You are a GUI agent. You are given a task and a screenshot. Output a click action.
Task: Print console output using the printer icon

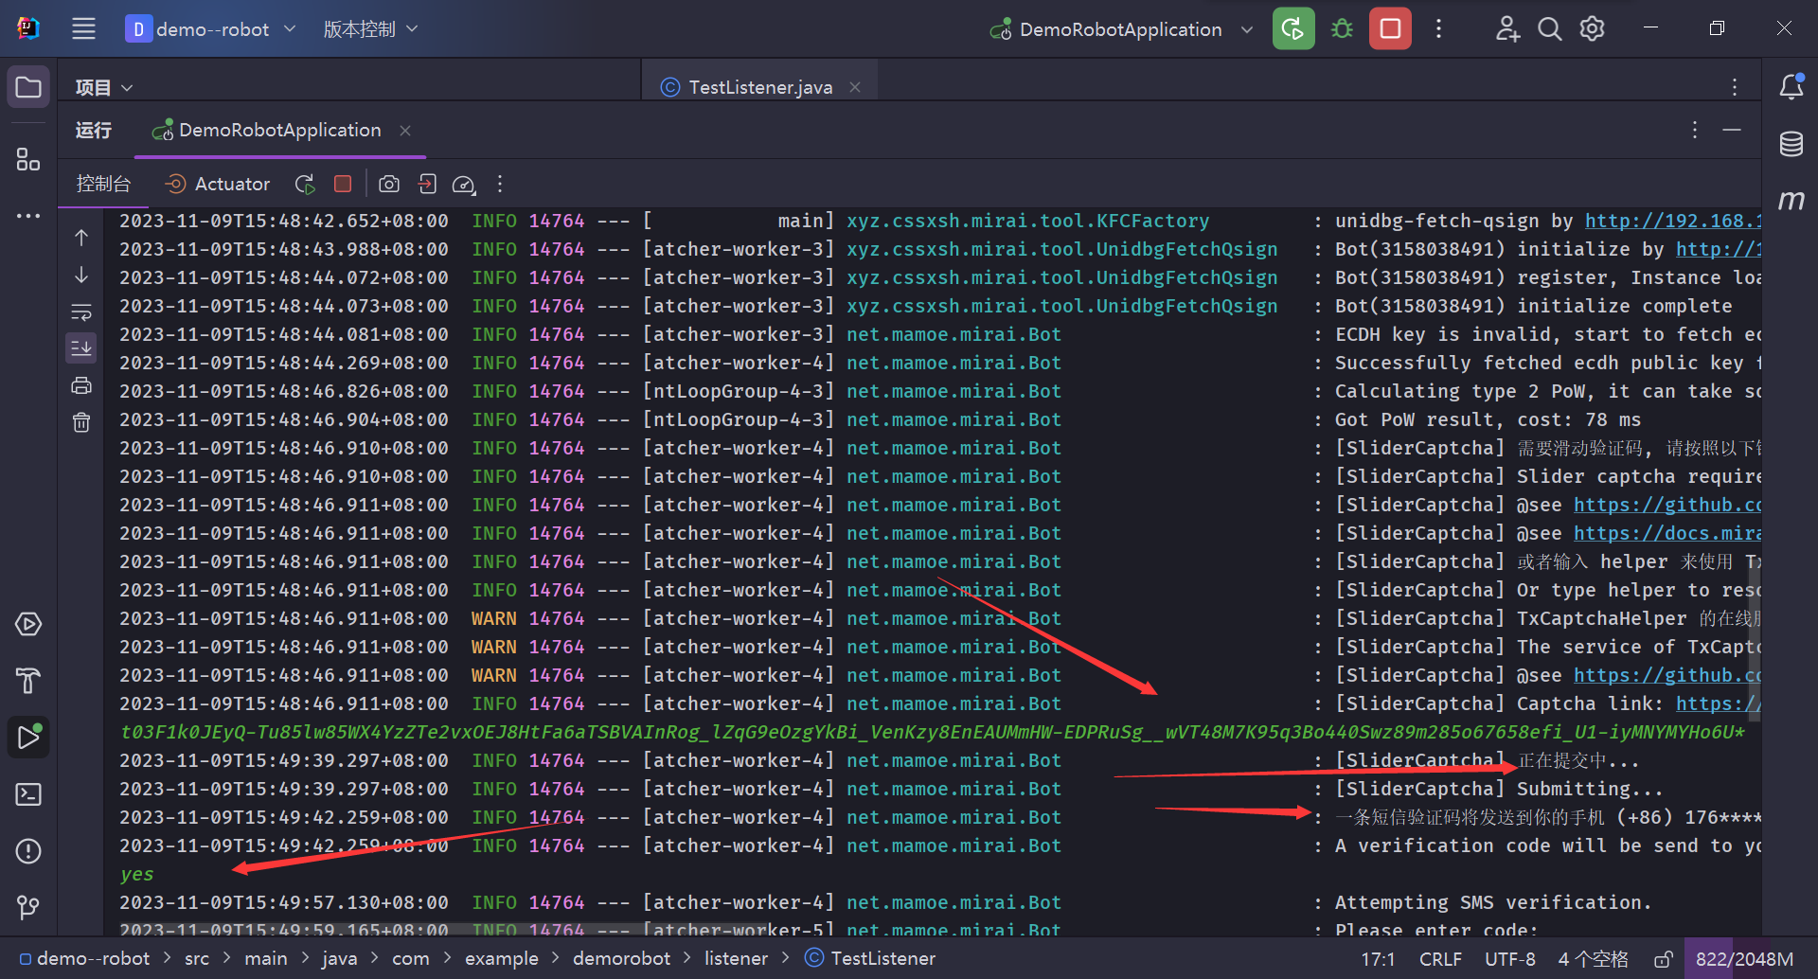pyautogui.click(x=81, y=385)
